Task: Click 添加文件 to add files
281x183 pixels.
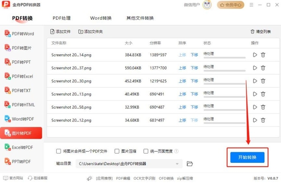Action: coord(60,32)
